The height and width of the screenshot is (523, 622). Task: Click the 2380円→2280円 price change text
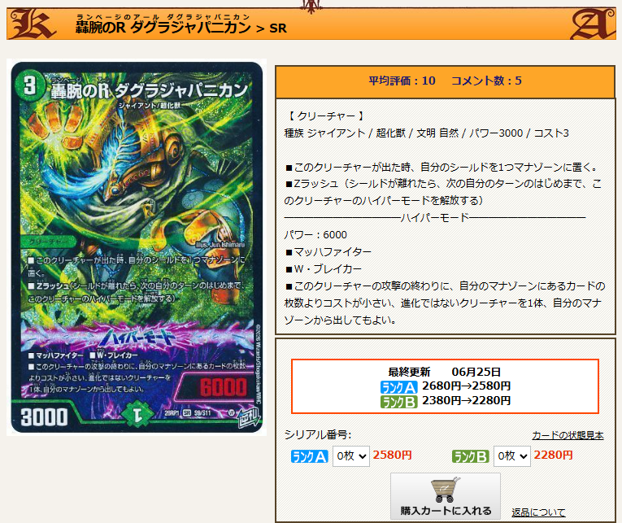466,400
